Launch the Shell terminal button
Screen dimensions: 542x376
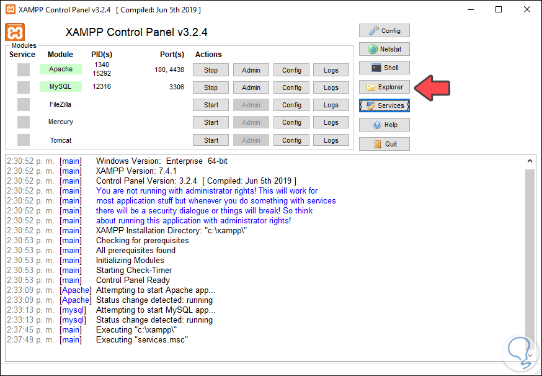coord(384,68)
